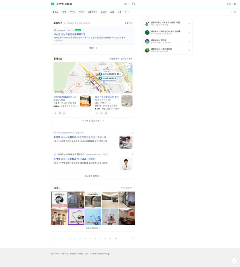Image resolution: width=240 pixels, height=267 pixels.
Task: Click the 삼성서울유외과의원 혈관 map marker label
Action: pyautogui.click(x=111, y=74)
